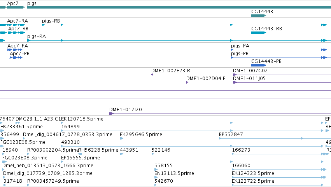Select EST EK295646.5prime
The width and height of the screenshot is (331, 187).
point(141,135)
